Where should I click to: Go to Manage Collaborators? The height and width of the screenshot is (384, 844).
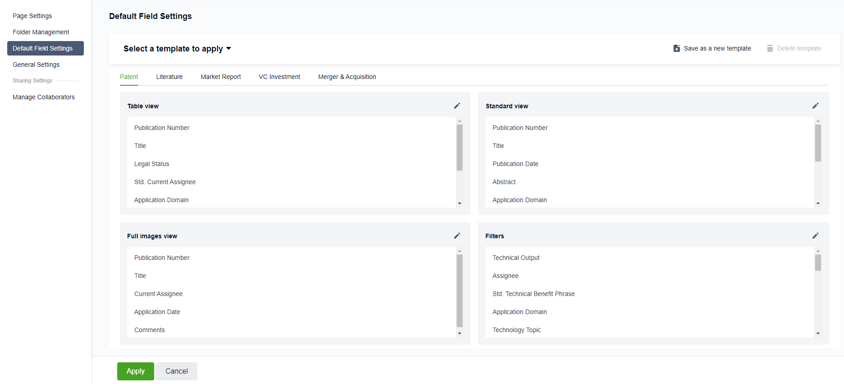[43, 97]
